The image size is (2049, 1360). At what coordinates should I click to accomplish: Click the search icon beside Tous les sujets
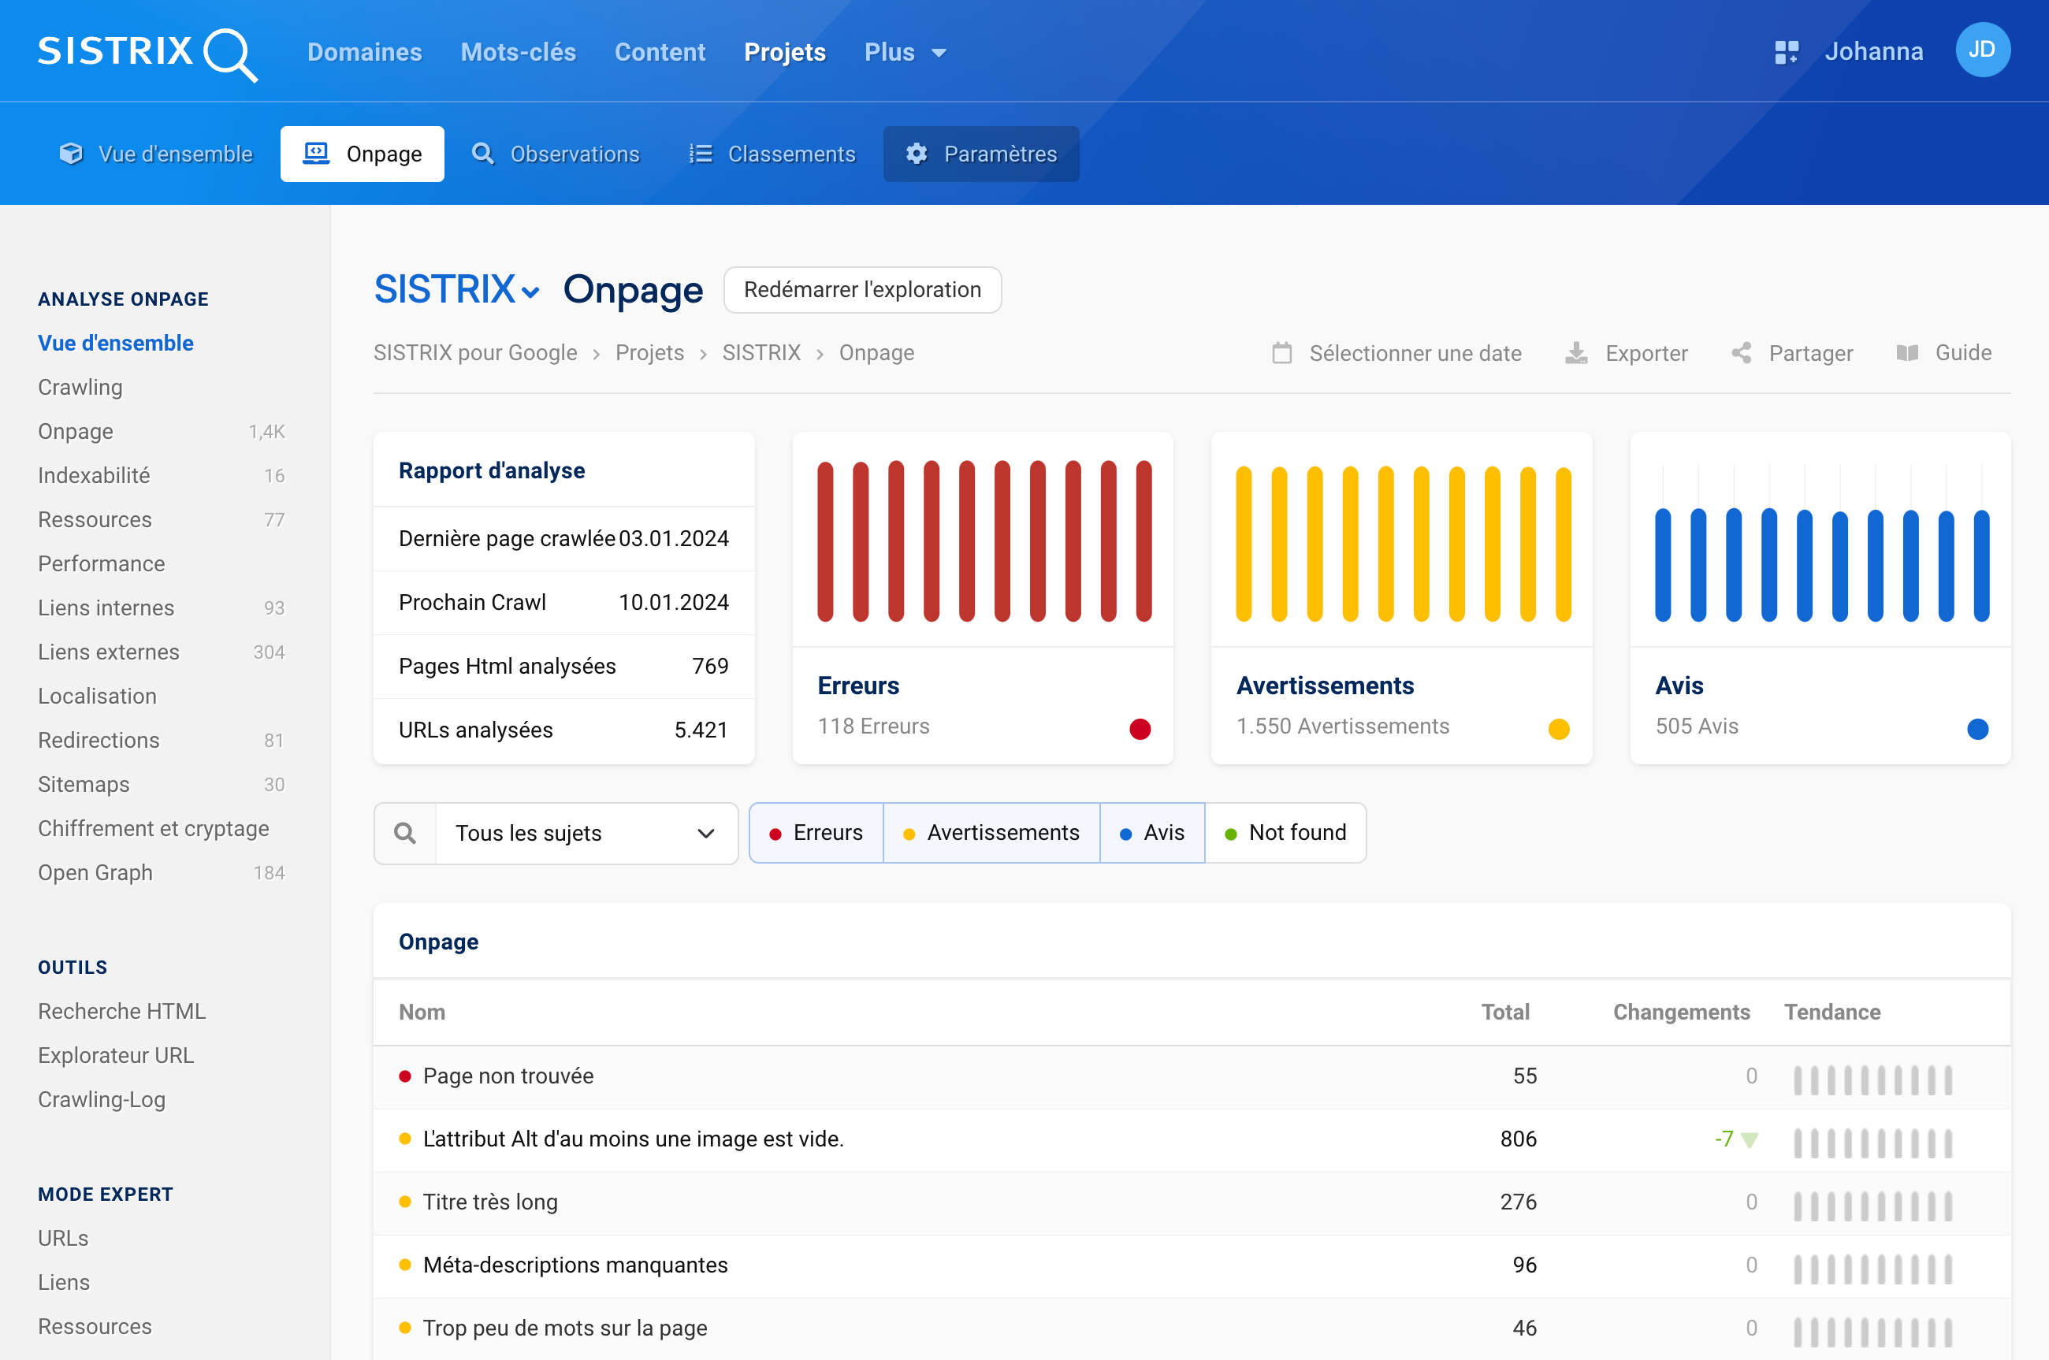point(405,834)
